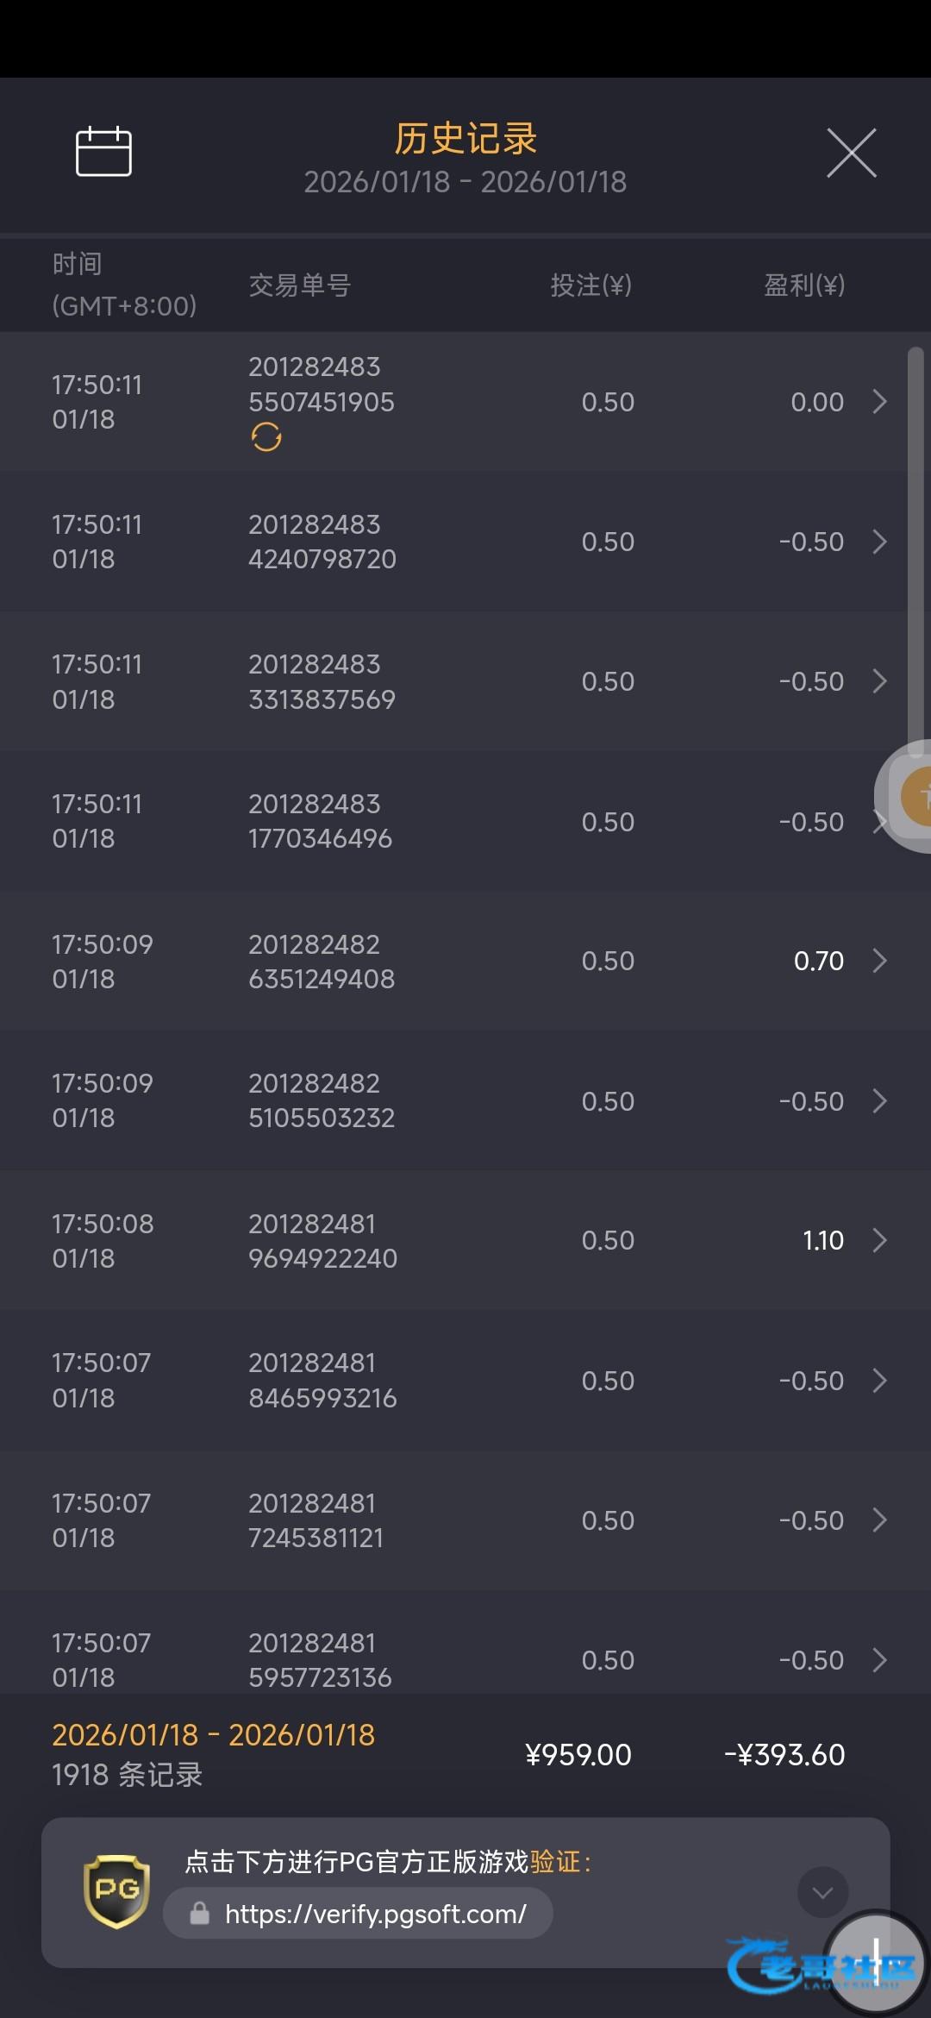The width and height of the screenshot is (931, 2018).
Task: Tap the orange refresh icon under transaction 5507451905
Action: (x=266, y=437)
